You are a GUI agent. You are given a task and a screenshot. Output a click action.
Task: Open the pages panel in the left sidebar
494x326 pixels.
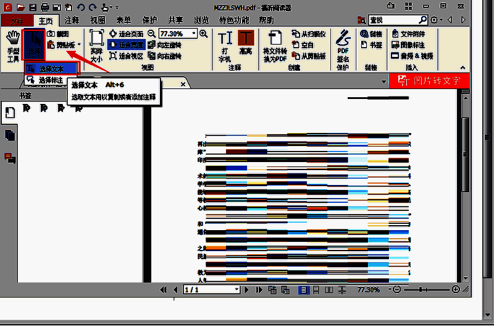(x=10, y=135)
